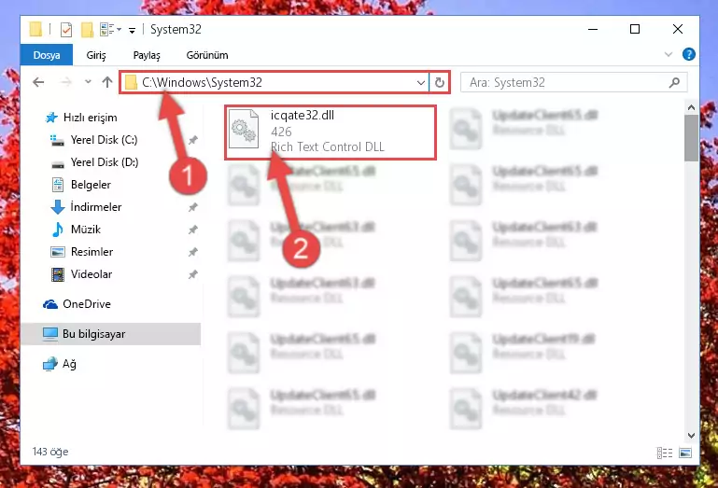This screenshot has width=718, height=488.
Task: Select Ağ in navigation pane
Action: click(60, 364)
